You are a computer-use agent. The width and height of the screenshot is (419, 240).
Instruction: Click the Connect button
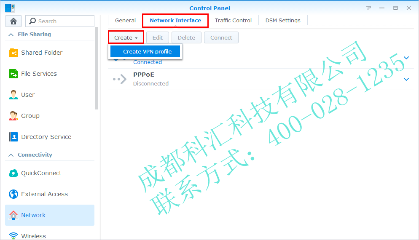(x=221, y=37)
